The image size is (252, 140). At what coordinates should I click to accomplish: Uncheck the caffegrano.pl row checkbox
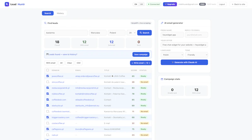(x=48, y=129)
